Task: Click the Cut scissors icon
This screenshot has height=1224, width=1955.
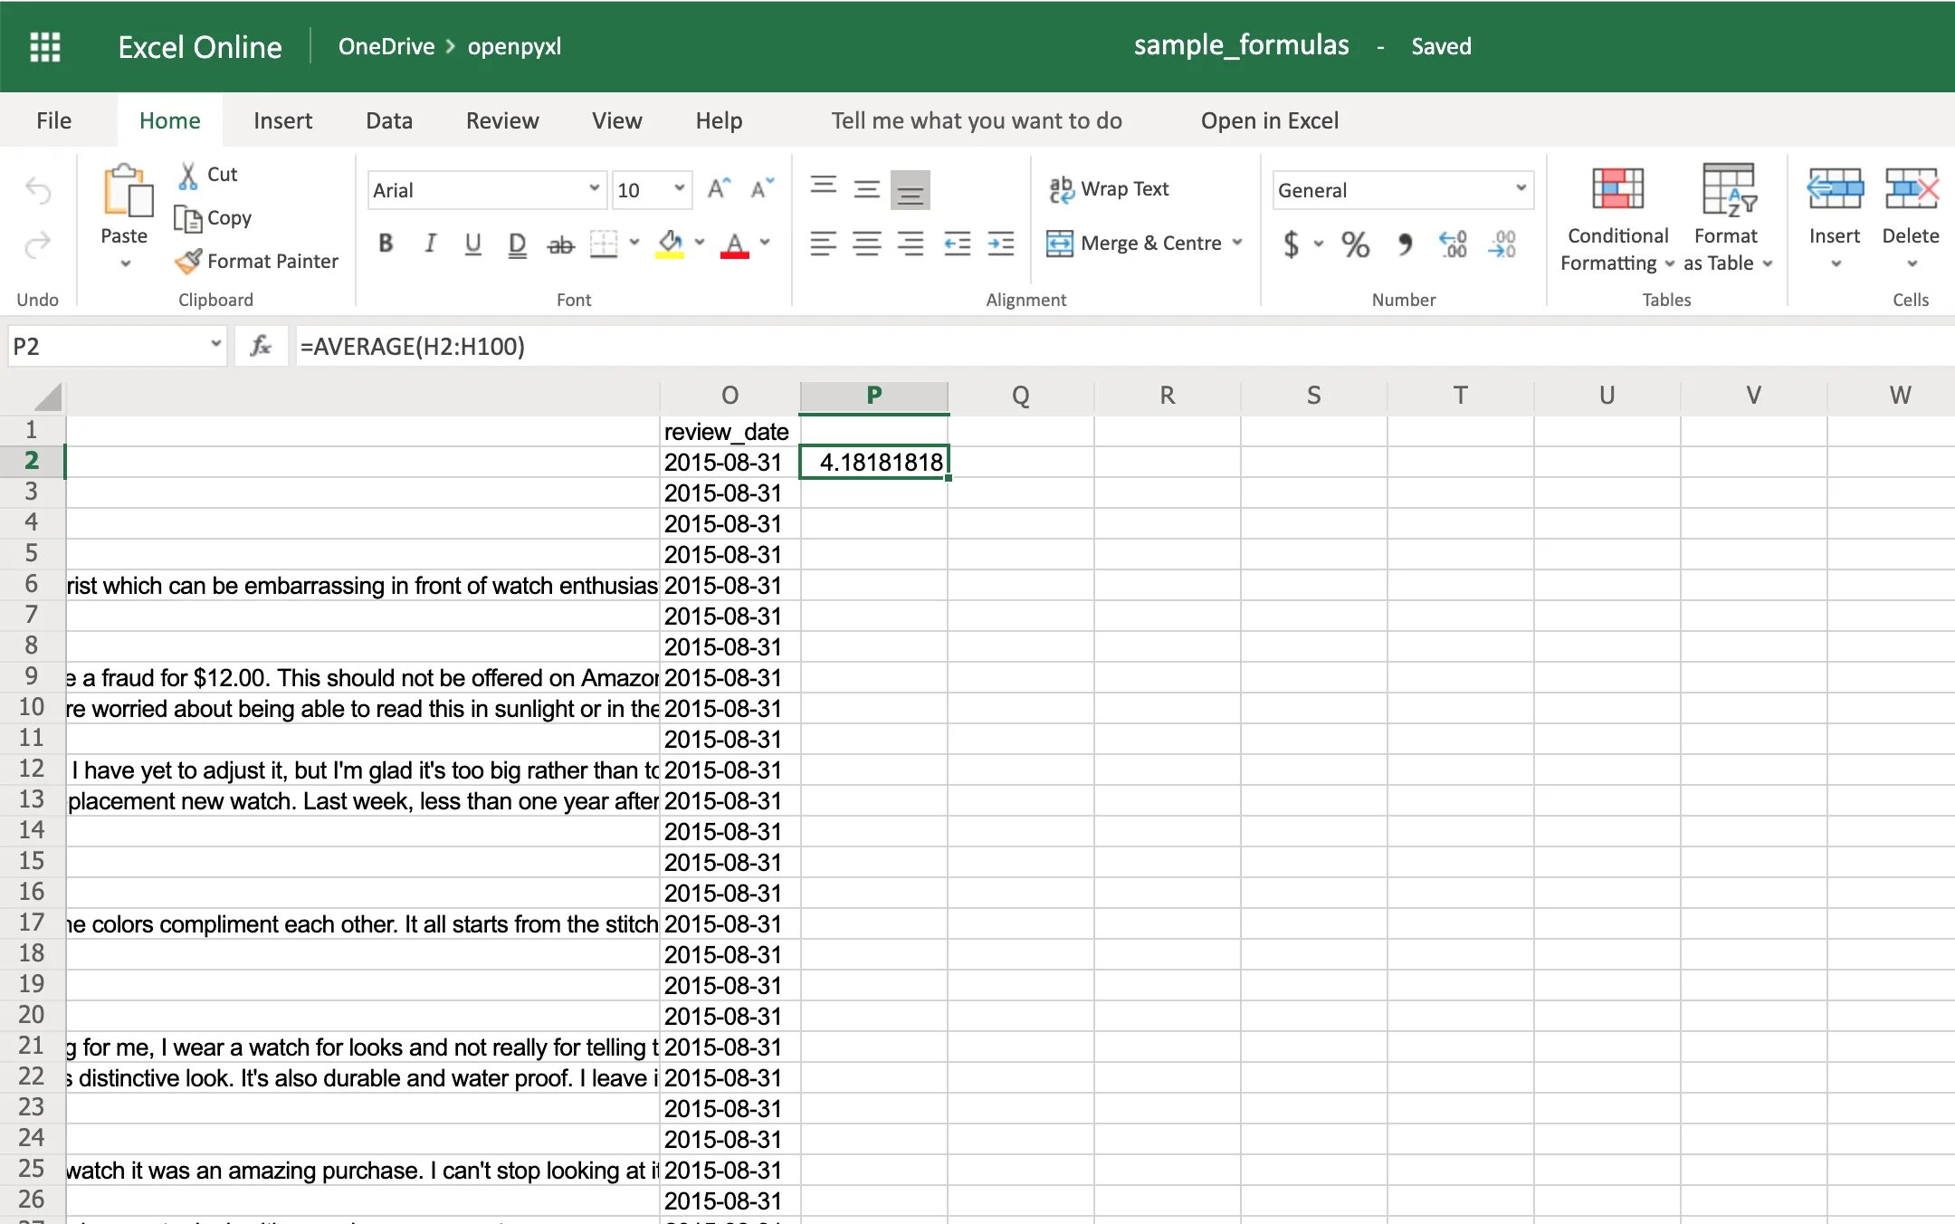Action: [188, 175]
